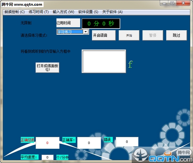Open the 关于软件 (A) menu

112,12
